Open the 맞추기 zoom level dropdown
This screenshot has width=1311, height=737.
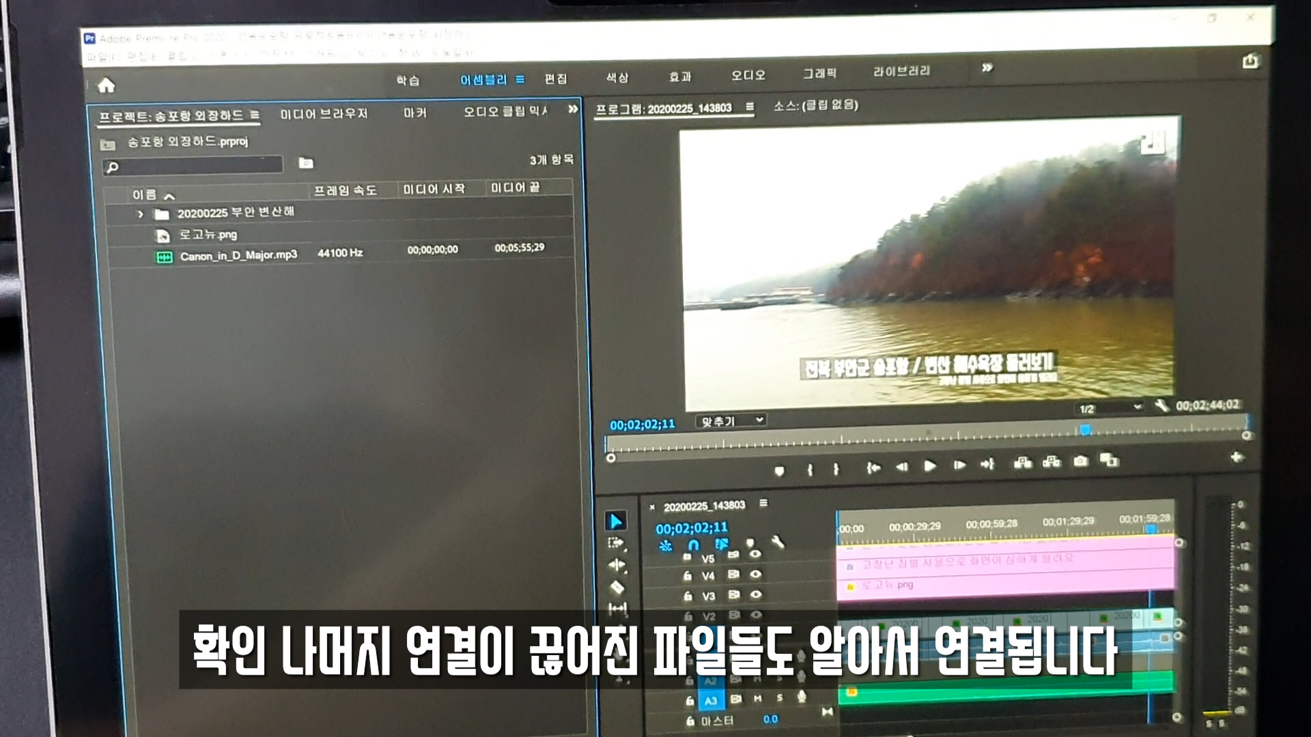(x=731, y=421)
